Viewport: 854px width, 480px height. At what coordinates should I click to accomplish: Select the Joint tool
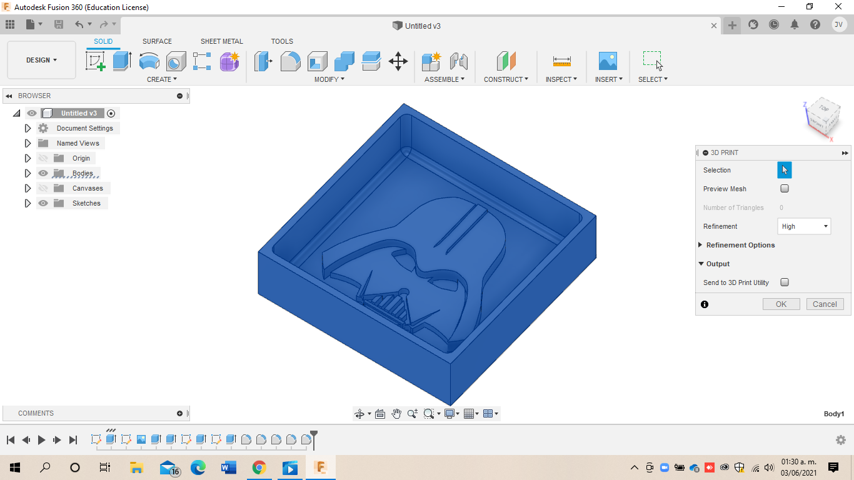[x=459, y=61]
